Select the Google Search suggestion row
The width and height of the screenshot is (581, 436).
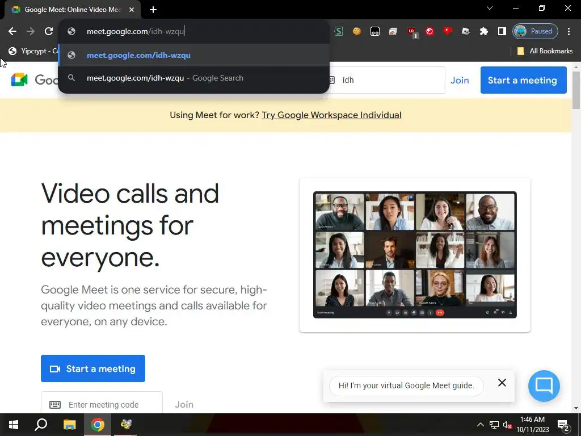pyautogui.click(x=194, y=78)
